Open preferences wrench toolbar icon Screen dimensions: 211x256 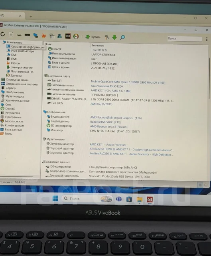click(x=106, y=37)
